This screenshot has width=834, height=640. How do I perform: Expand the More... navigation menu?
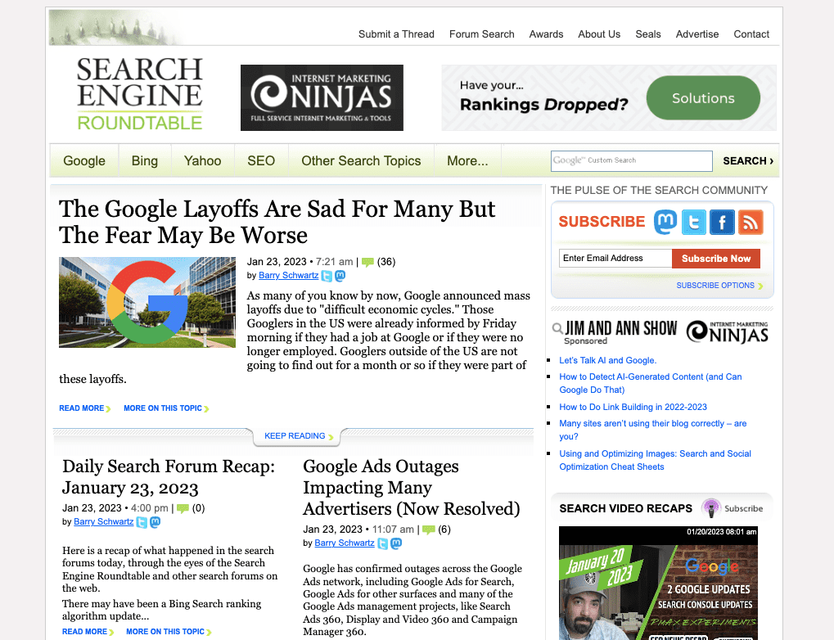click(467, 161)
